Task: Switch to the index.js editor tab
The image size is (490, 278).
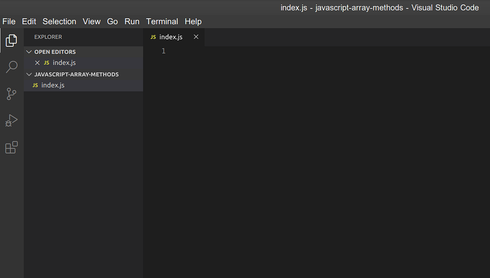Action: coord(171,37)
